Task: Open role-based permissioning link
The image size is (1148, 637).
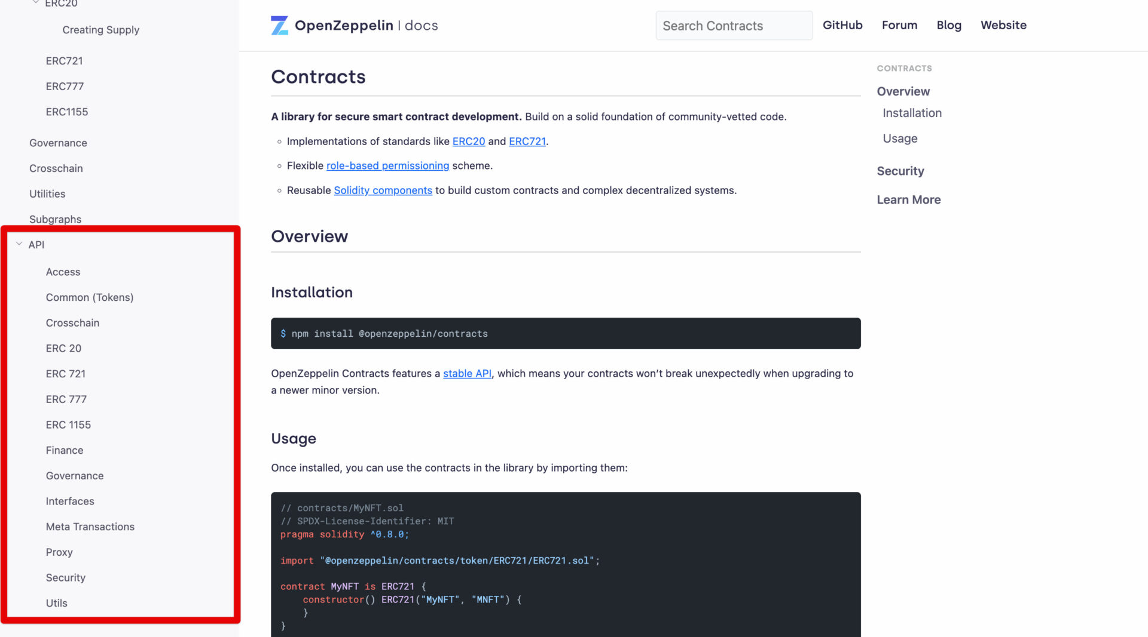Action: 387,166
